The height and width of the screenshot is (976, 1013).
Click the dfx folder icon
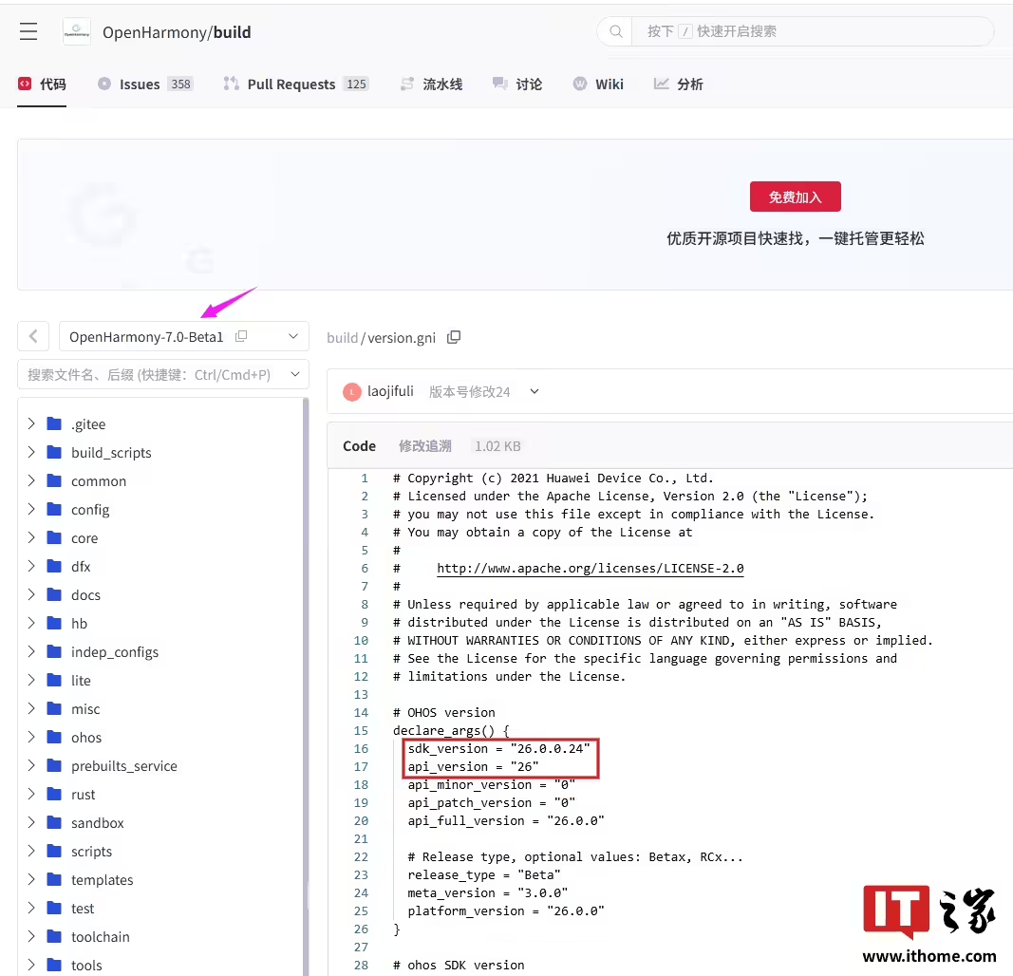(54, 567)
